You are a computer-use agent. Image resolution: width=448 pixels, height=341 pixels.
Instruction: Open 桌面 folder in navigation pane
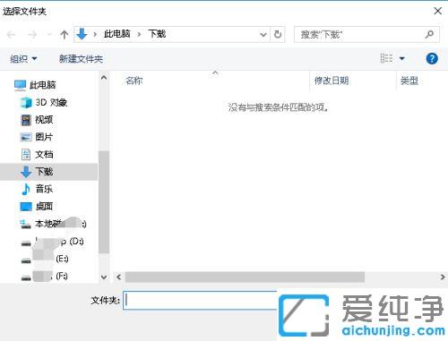tap(44, 207)
